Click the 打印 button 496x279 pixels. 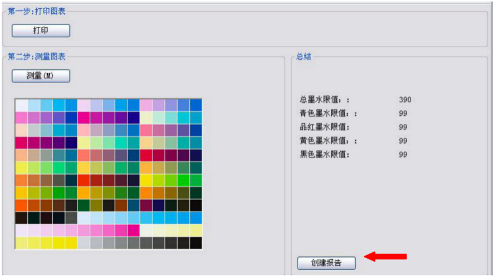click(41, 31)
